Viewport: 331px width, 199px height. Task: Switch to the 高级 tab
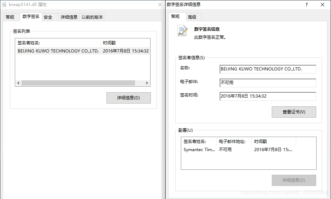pos(194,17)
